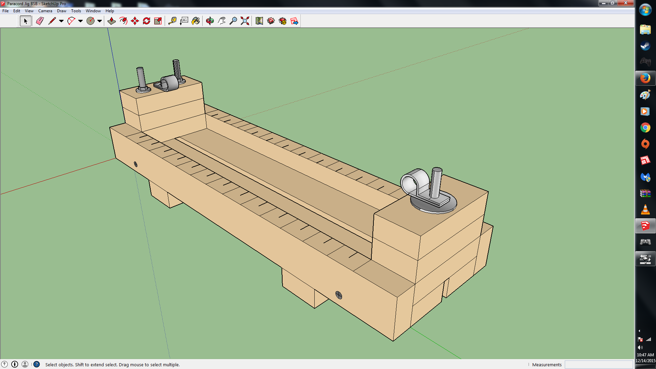Select the Zoom magnifier tool
Viewport: 656px width, 369px height.
[233, 21]
